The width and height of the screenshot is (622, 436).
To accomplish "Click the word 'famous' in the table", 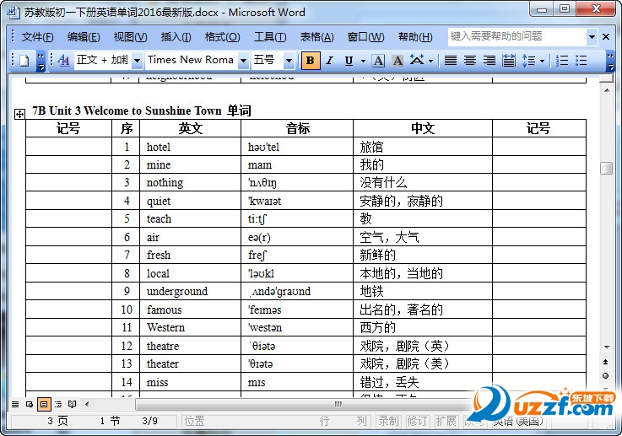I will (165, 310).
